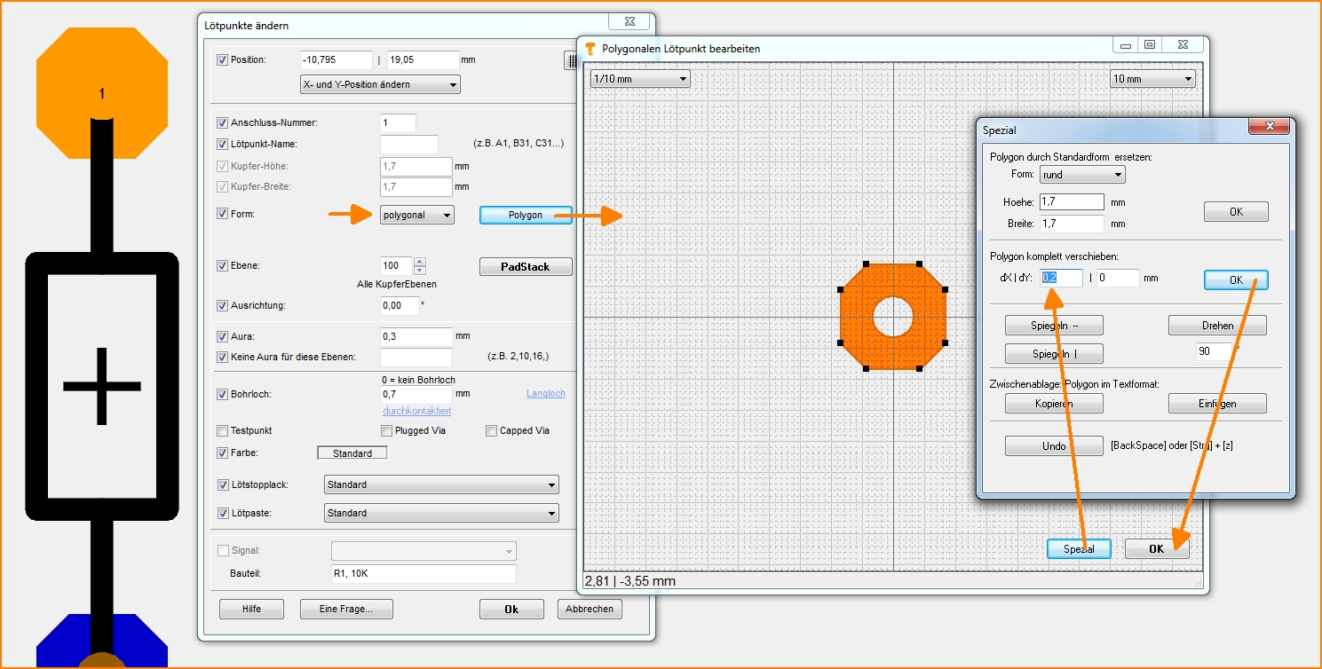
Task: Toggle the Keine Aura für diese Ebenen checkbox
Action: coord(222,358)
